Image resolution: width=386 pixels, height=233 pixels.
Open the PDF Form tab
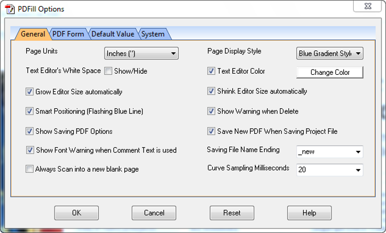pos(68,34)
